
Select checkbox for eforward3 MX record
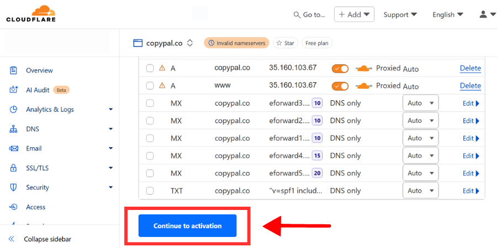[x=150, y=103]
